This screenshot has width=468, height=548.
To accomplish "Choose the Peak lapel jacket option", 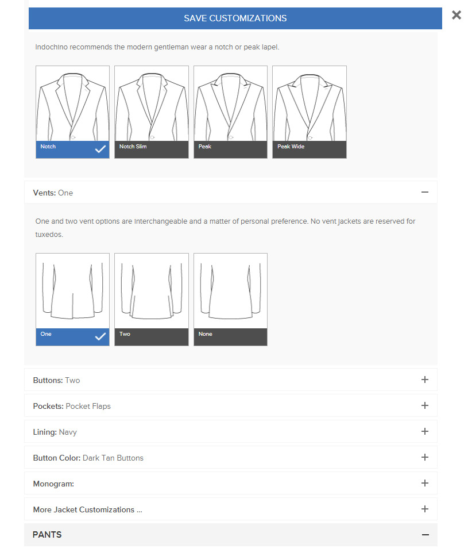I will pyautogui.click(x=230, y=112).
